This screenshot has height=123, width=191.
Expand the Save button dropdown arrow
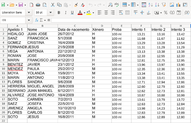coord(25,5)
